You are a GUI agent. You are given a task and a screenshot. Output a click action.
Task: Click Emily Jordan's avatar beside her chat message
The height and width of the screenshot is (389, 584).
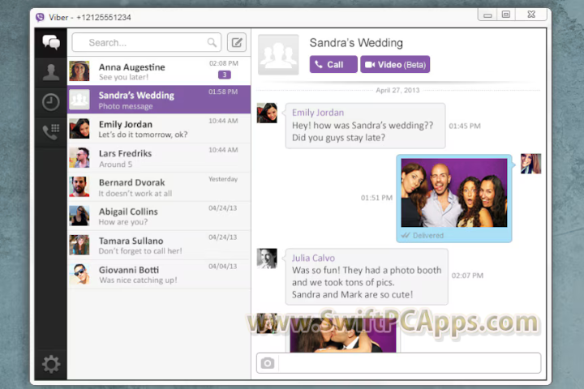tap(267, 113)
